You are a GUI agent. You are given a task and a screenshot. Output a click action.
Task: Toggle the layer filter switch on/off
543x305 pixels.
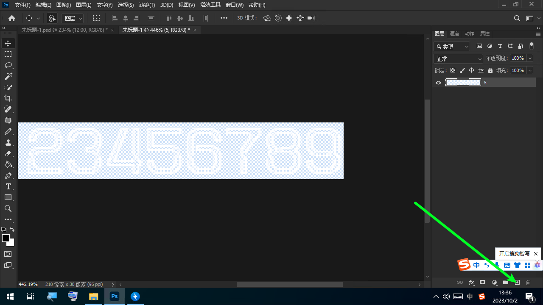click(532, 46)
